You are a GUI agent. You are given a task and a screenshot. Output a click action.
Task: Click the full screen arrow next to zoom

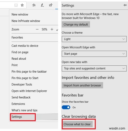point(57,30)
